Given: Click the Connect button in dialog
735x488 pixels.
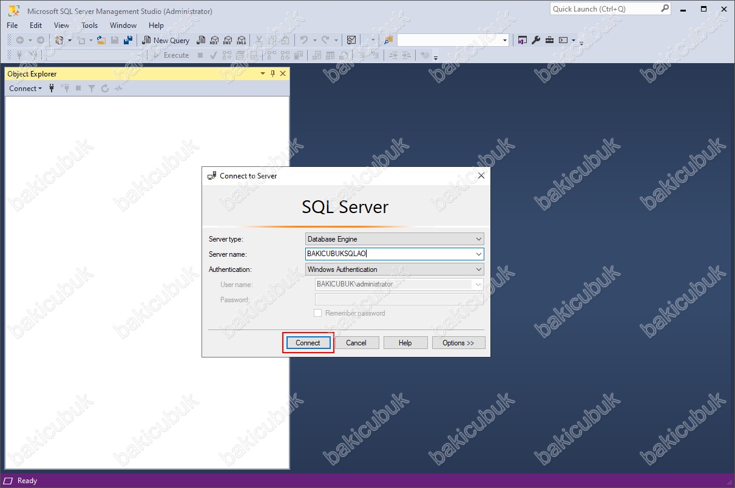Looking at the screenshot, I should [x=308, y=343].
